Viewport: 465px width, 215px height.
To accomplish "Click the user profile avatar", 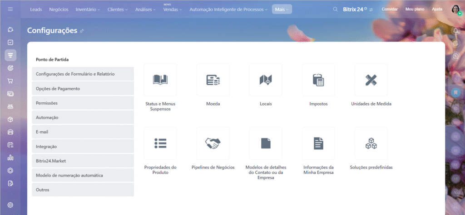I will tap(455, 9).
